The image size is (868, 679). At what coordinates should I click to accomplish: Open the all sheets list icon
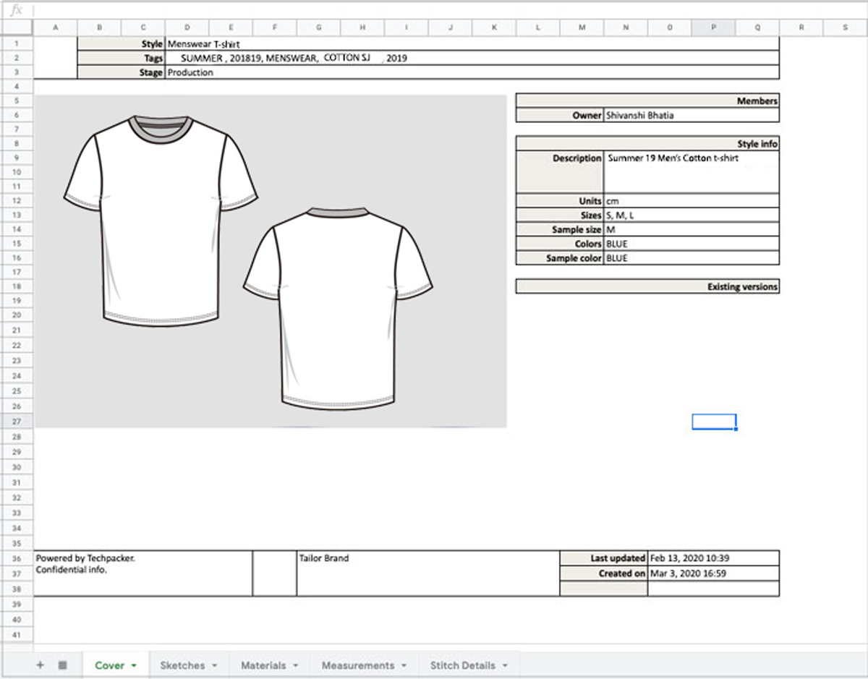[x=64, y=665]
